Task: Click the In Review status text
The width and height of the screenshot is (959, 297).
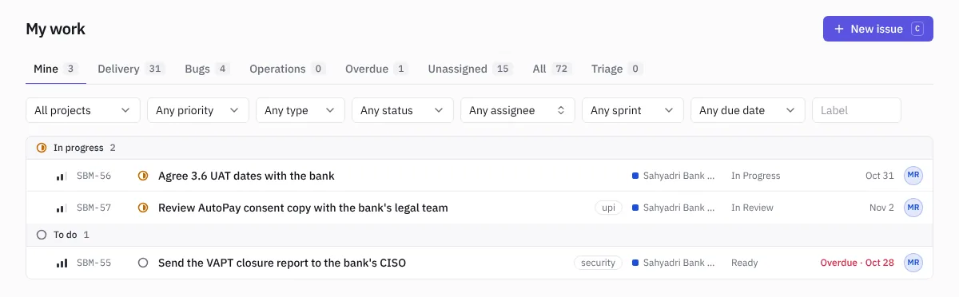Action: coord(752,208)
